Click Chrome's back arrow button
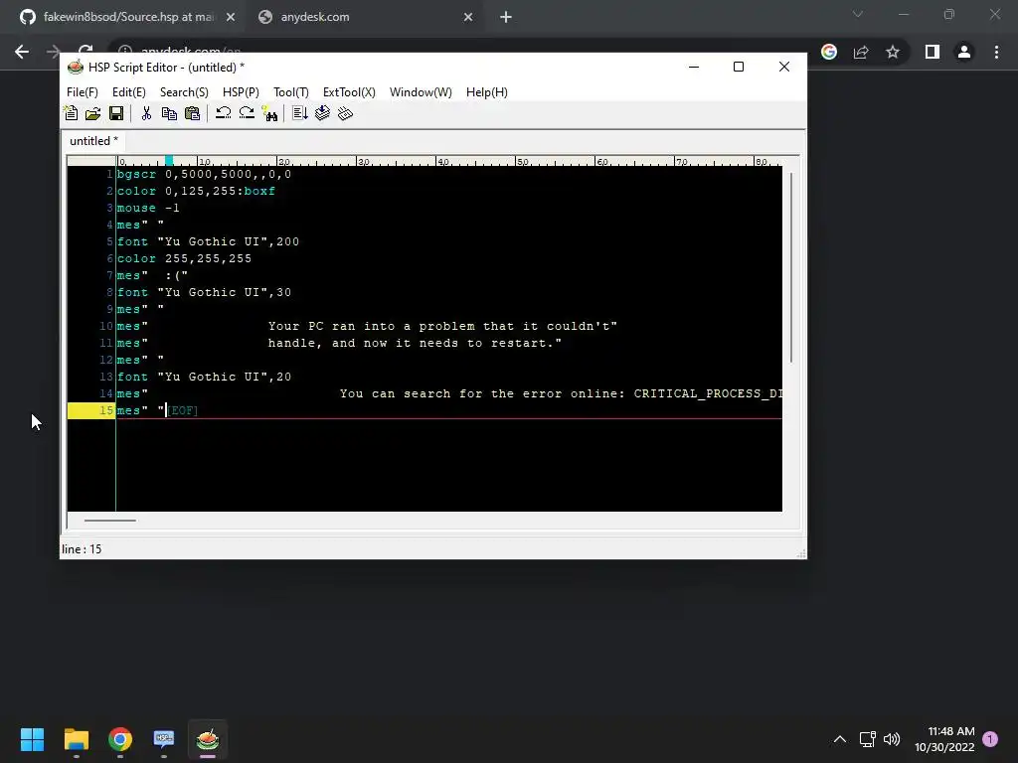The height and width of the screenshot is (763, 1018). [22, 52]
